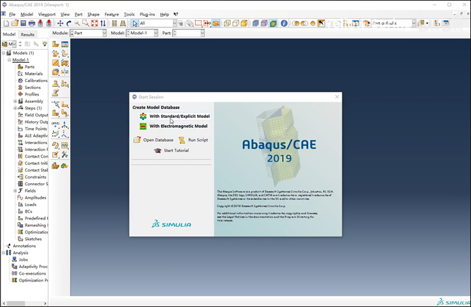
Task: Select Sketches in the model tree
Action: [x=33, y=239]
